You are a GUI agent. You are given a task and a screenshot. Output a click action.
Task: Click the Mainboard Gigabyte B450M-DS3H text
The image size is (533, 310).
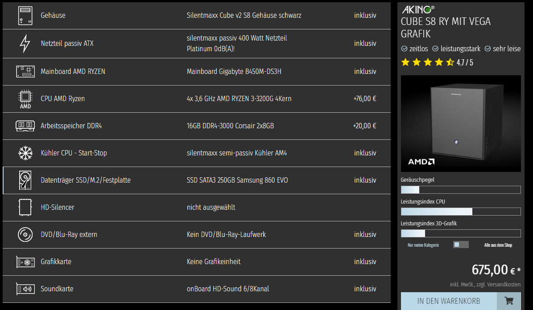coord(234,71)
